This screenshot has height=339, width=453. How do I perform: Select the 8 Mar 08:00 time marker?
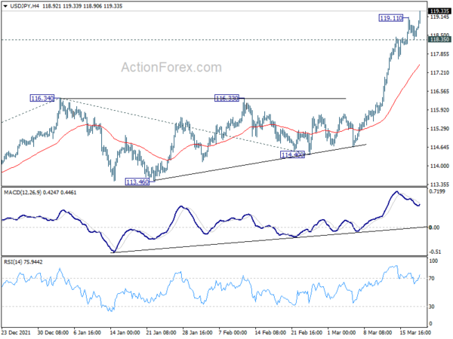pos(377,333)
